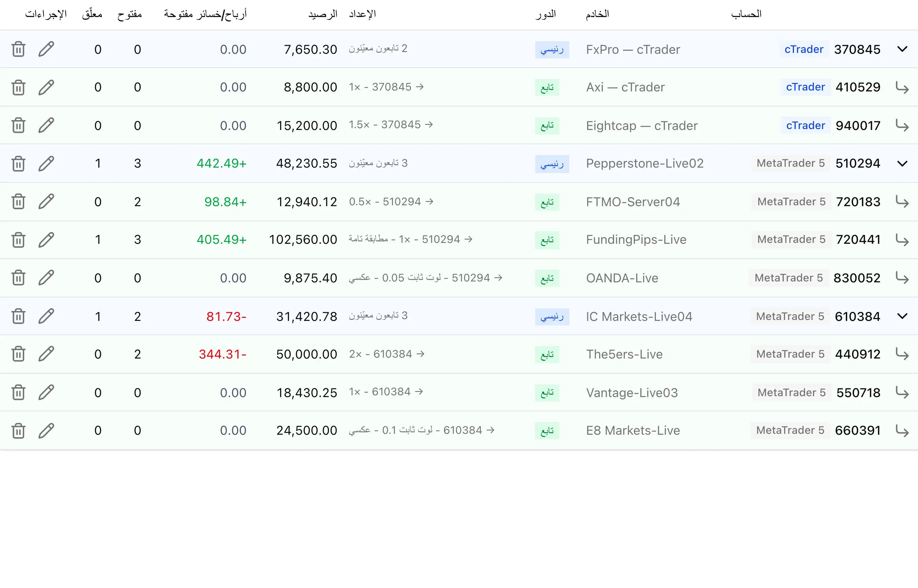Click رئيسي role badge for FxPro row

[x=552, y=50]
